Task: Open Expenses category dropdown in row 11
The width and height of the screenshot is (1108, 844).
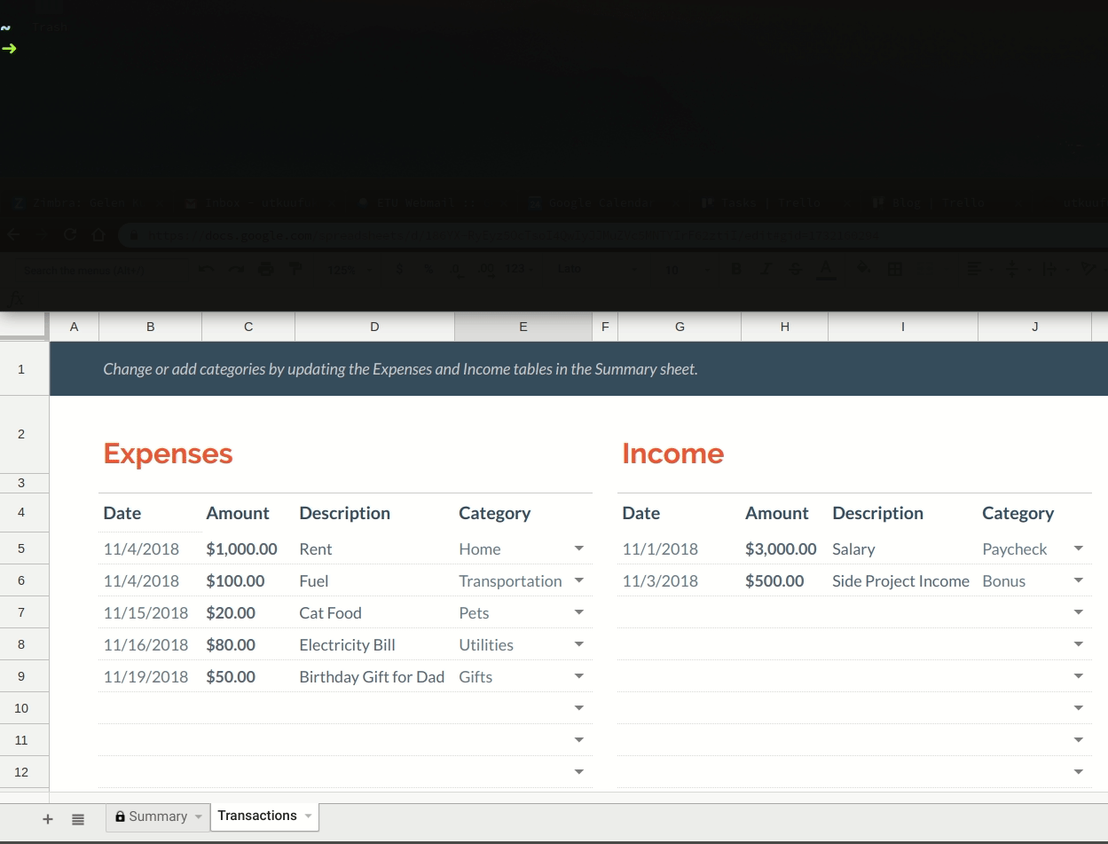Action: 579,740
